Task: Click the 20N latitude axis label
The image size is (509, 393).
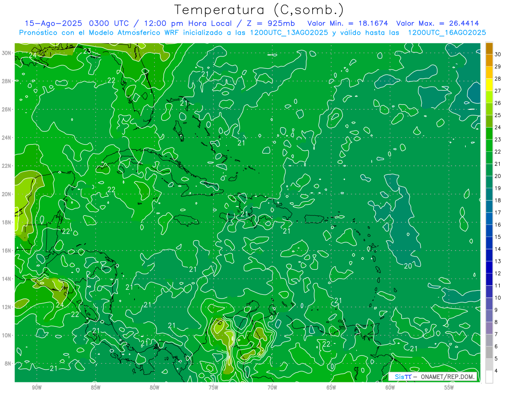Action: pos(6,194)
